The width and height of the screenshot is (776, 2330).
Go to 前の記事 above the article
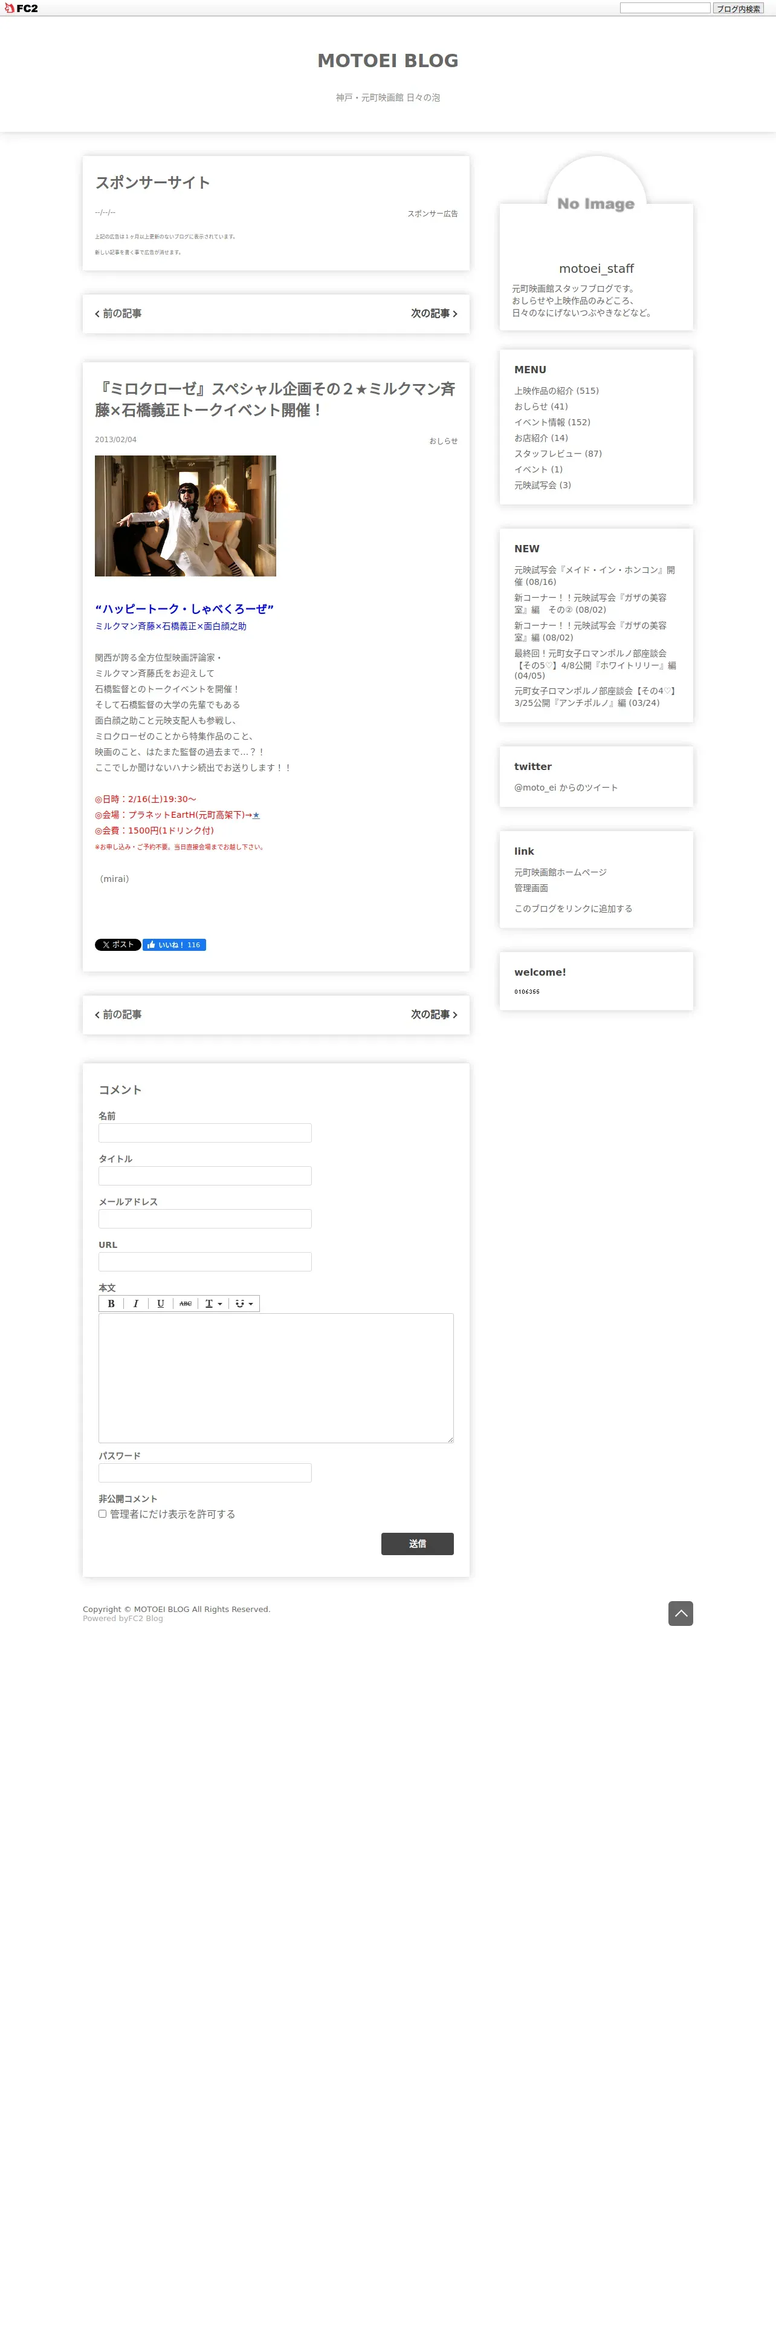tap(118, 314)
